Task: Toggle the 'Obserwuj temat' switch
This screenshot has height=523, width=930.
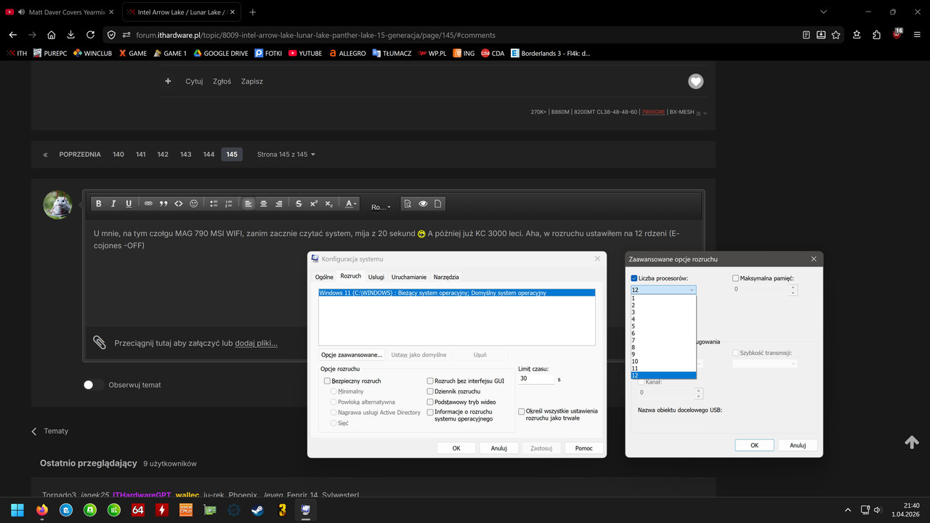Action: click(x=93, y=385)
